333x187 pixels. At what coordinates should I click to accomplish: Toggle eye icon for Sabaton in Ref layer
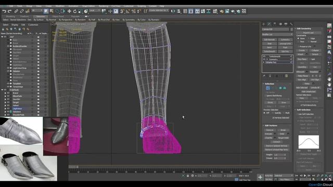(8, 71)
